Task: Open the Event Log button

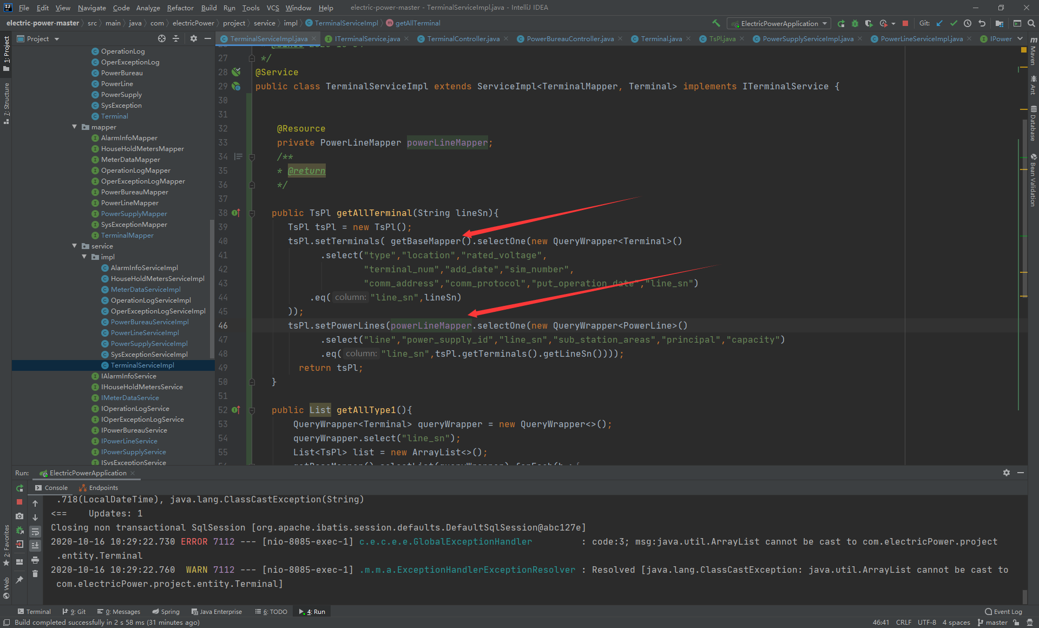Action: [1003, 612]
